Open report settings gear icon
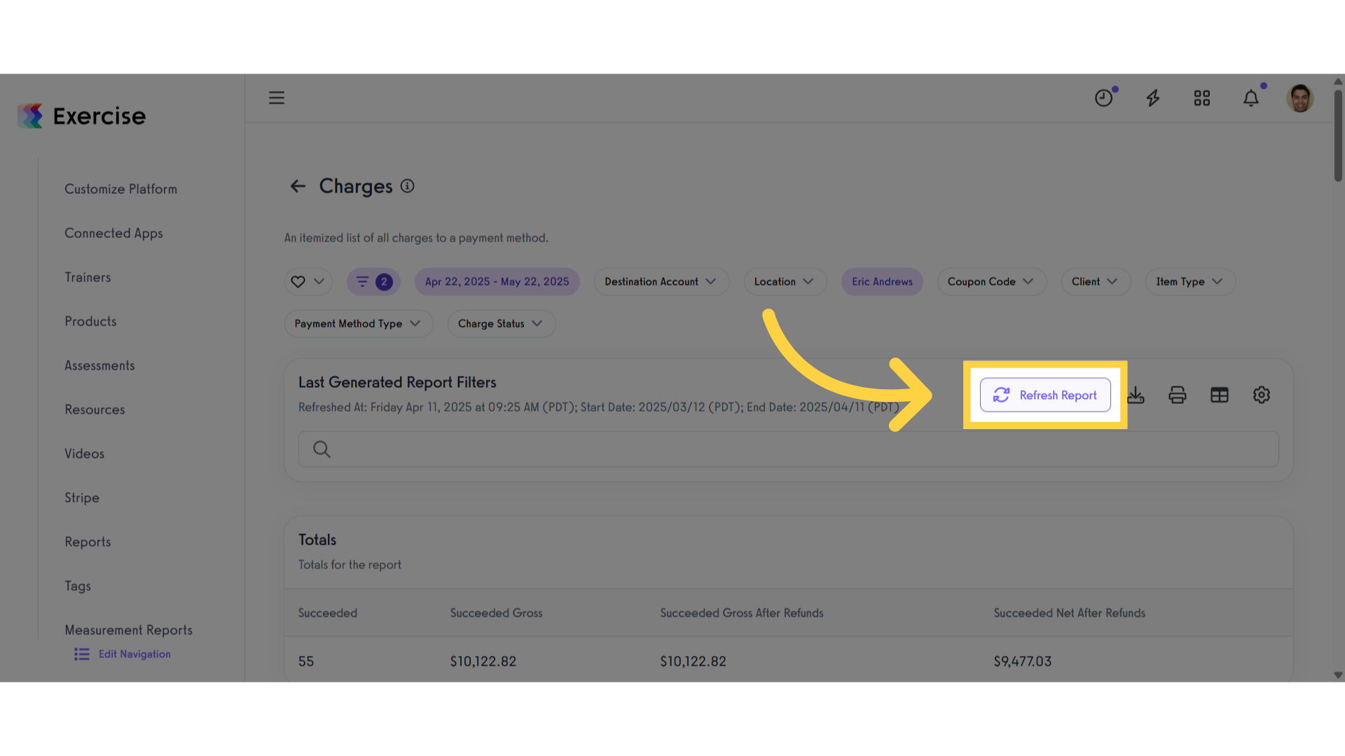 pyautogui.click(x=1262, y=395)
